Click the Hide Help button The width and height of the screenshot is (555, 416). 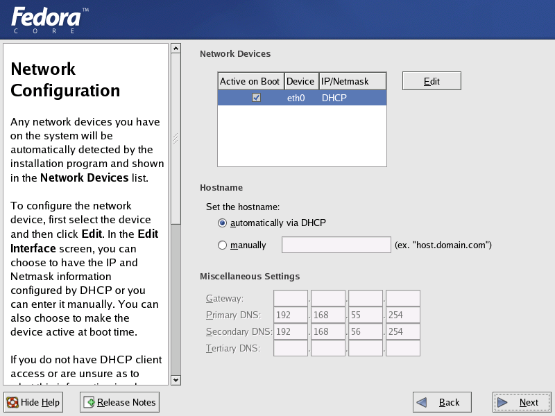(x=33, y=402)
